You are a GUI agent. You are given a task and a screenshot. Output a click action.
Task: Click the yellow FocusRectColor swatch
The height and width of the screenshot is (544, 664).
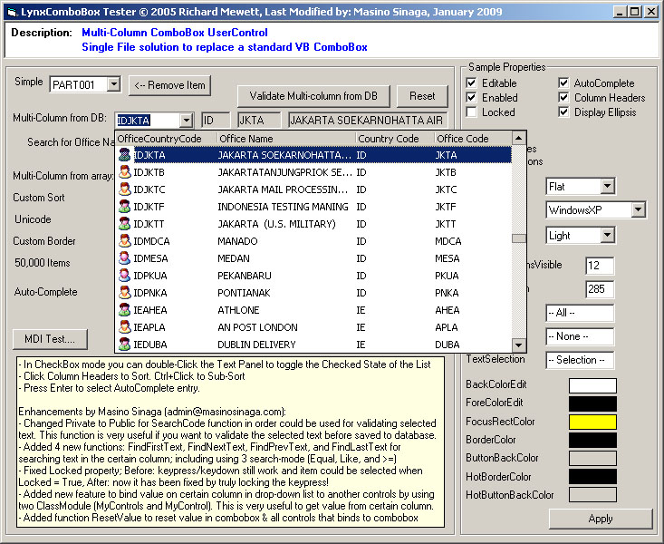pyautogui.click(x=592, y=422)
